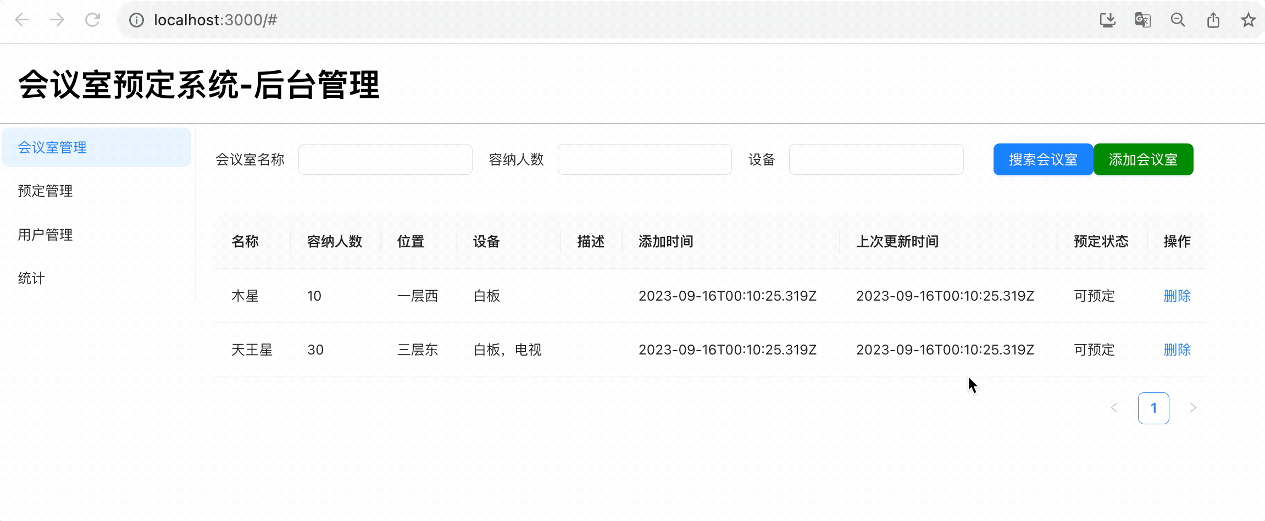This screenshot has width=1265, height=521.
Task: Click the blue 搜索会议室 button
Action: click(1042, 159)
